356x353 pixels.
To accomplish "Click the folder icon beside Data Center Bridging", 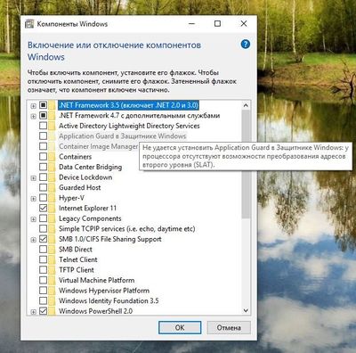I will [x=53, y=167].
